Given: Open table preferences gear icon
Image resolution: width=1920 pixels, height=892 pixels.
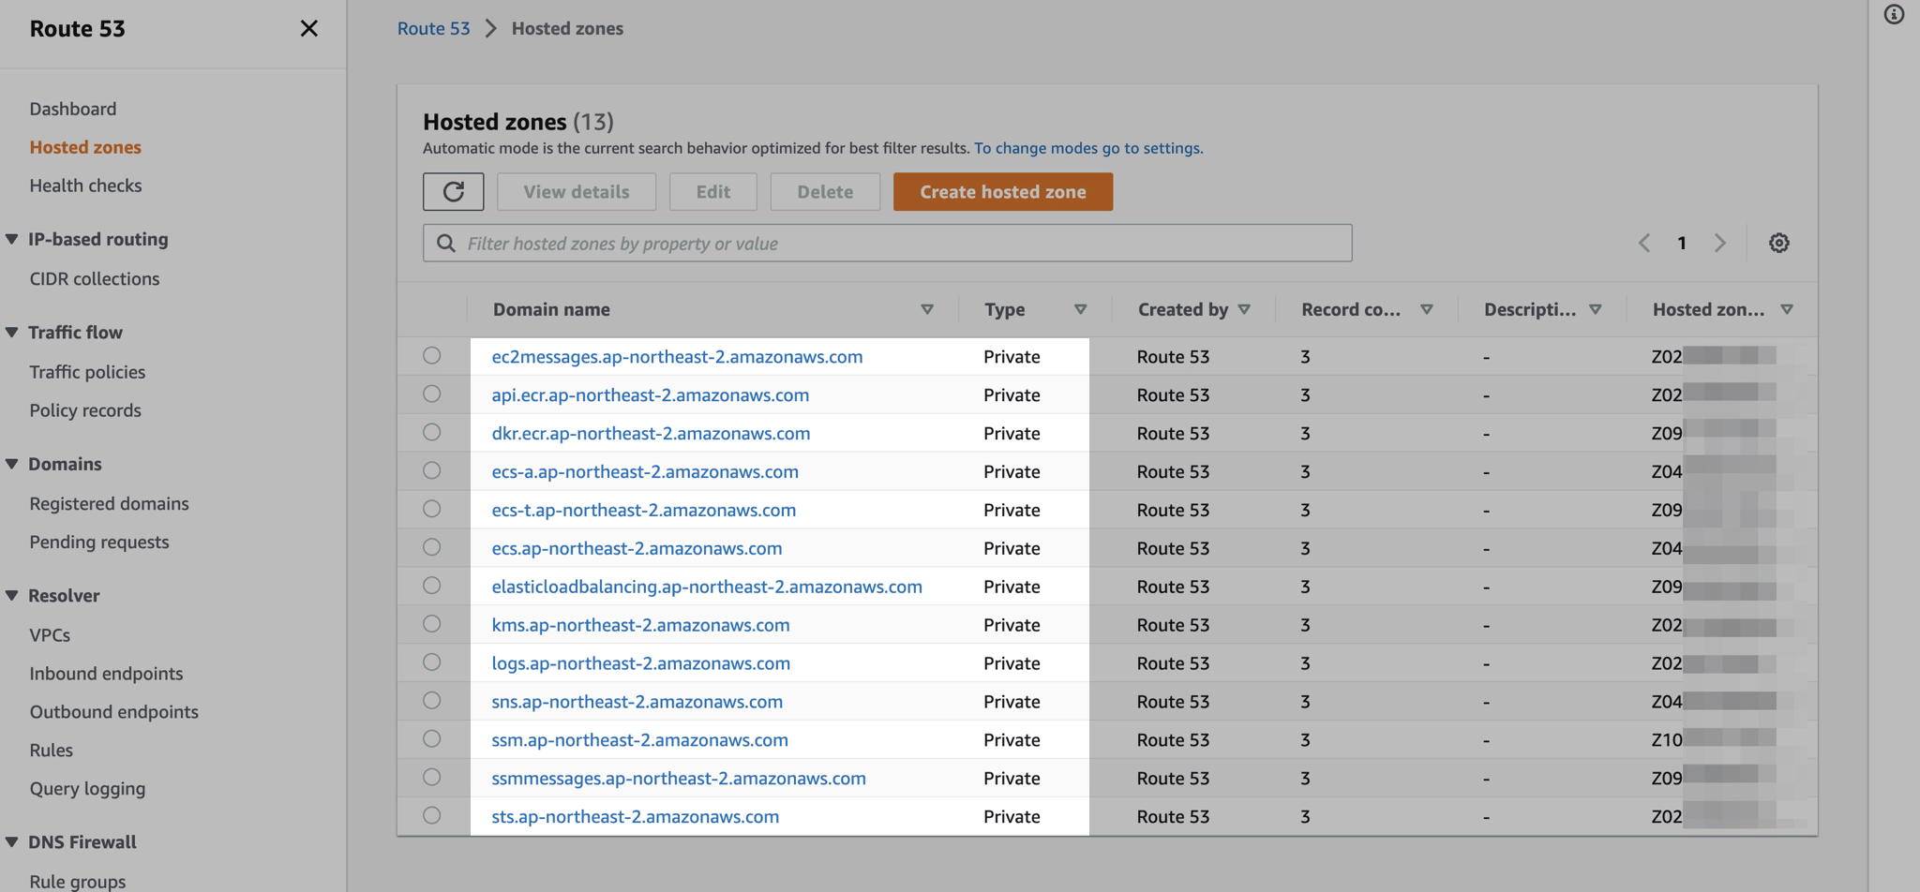Looking at the screenshot, I should (1778, 244).
